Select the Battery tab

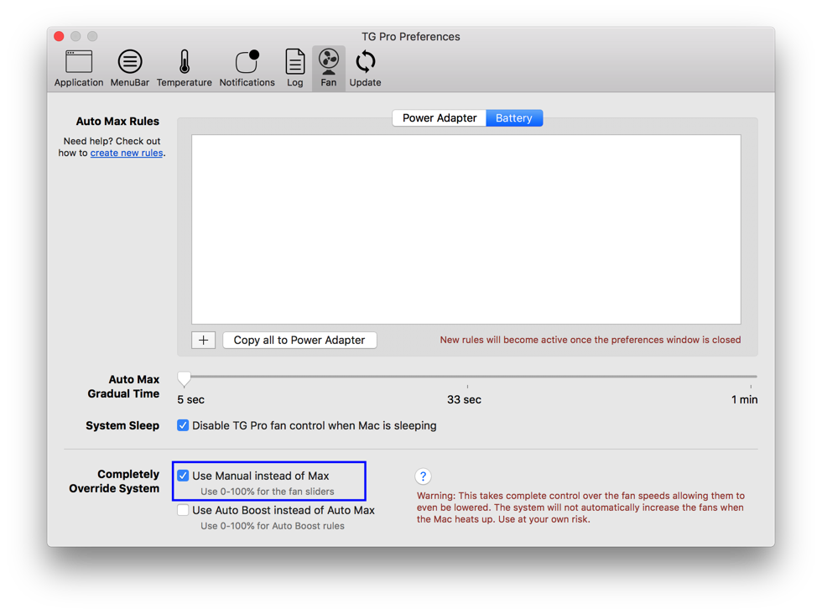[514, 118]
